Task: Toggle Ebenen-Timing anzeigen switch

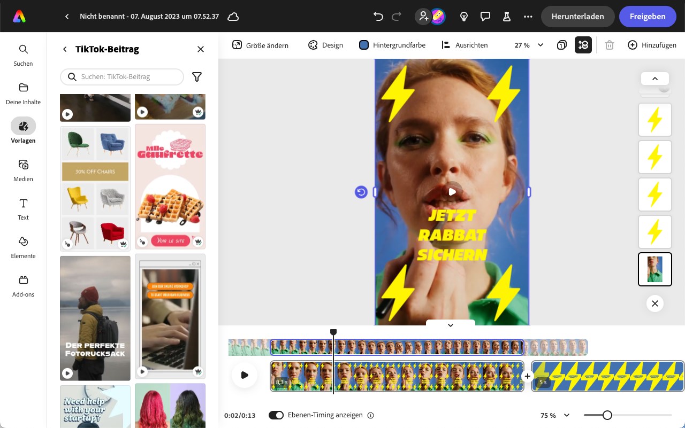Action: coord(276,415)
